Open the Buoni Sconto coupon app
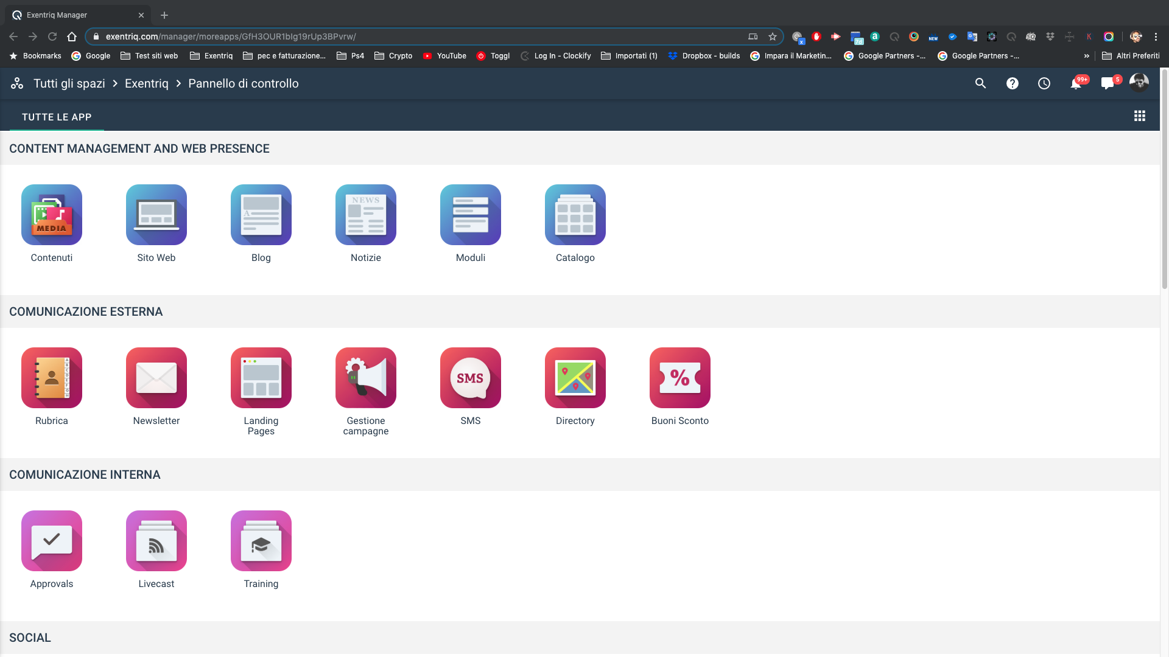The height and width of the screenshot is (657, 1169). coord(680,378)
